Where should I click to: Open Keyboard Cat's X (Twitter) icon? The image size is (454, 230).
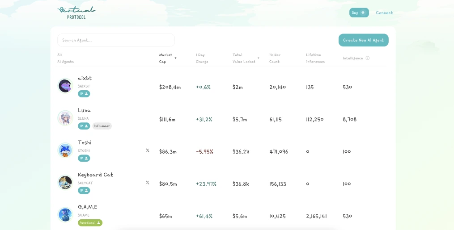(x=148, y=183)
